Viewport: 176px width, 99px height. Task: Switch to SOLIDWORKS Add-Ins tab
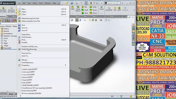[x=103, y=16]
